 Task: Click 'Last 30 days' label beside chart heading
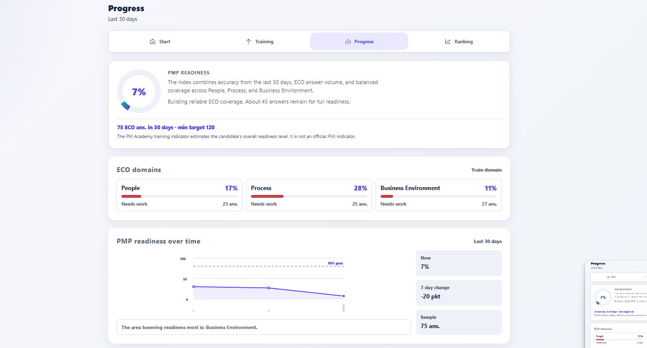488,242
